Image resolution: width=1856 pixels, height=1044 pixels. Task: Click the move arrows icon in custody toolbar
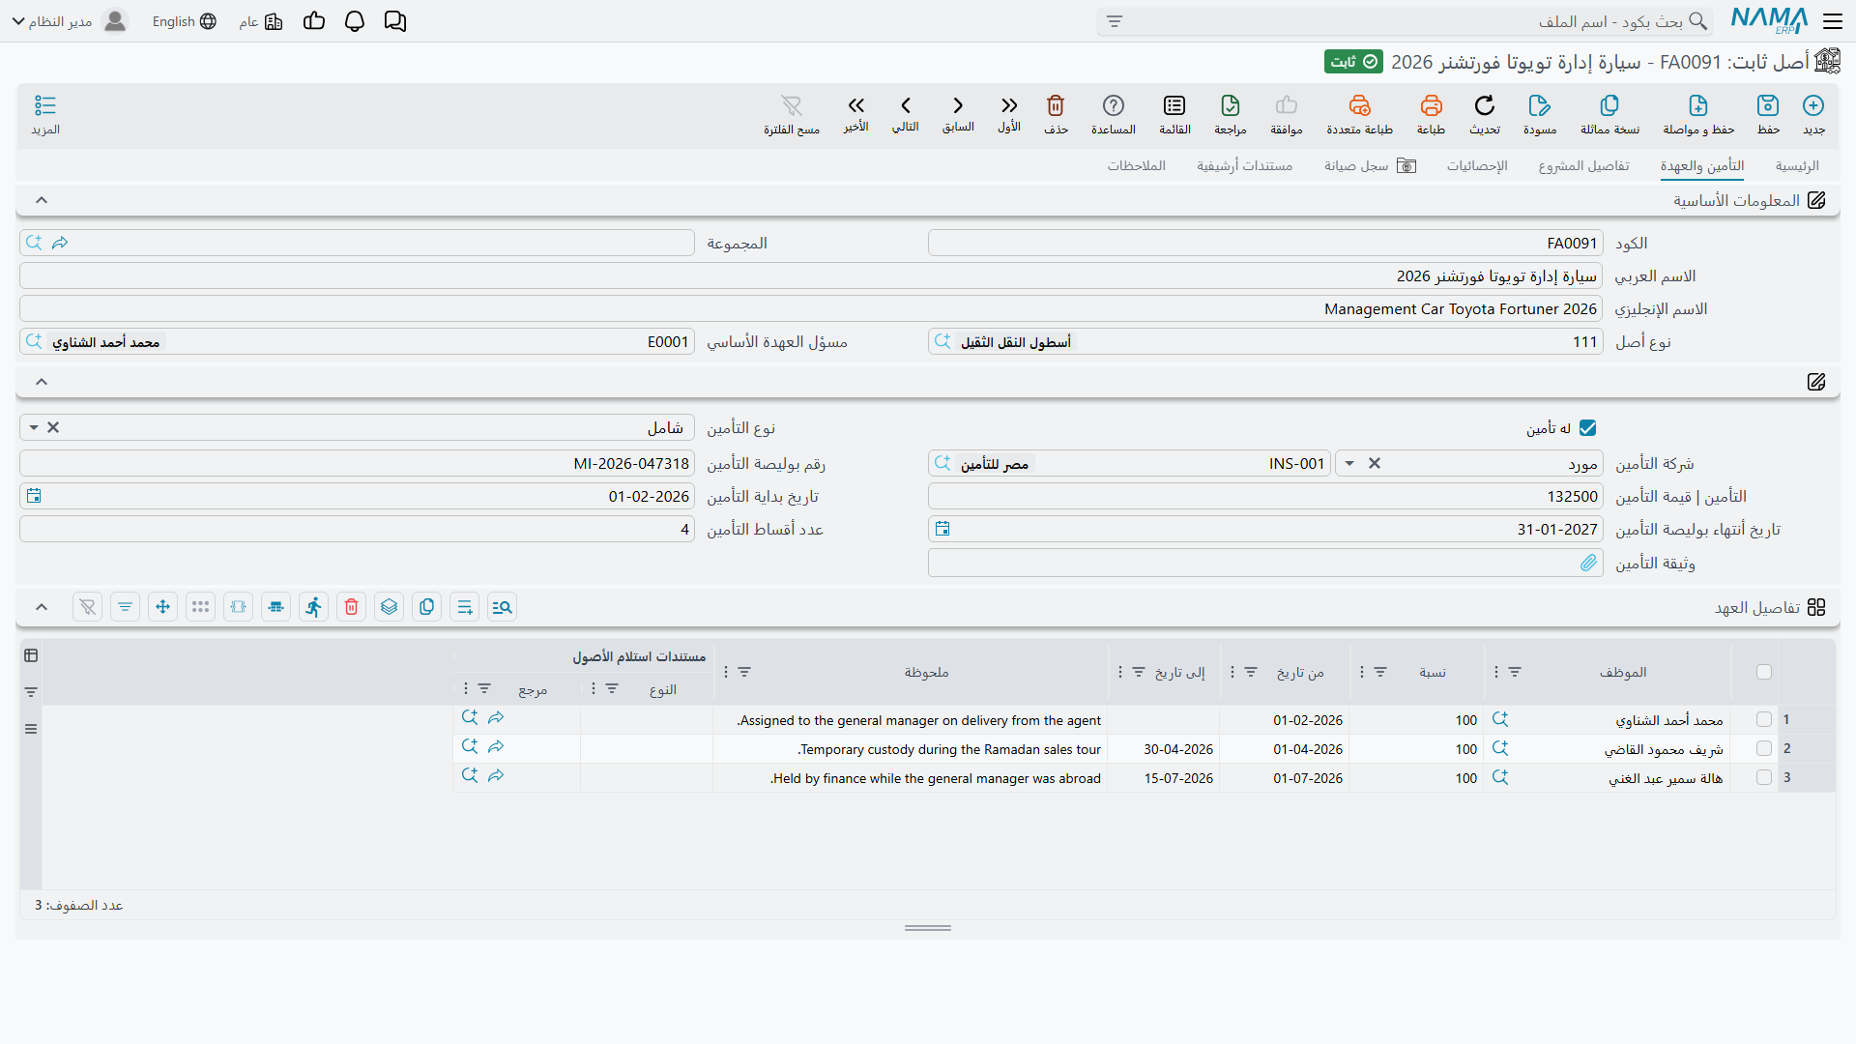point(163,607)
